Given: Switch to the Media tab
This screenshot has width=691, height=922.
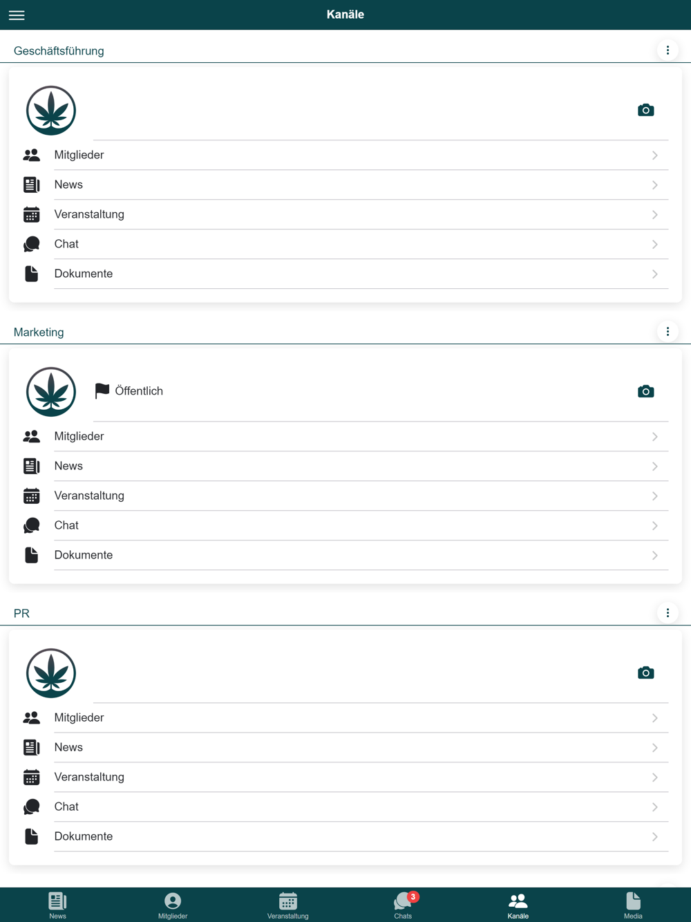Looking at the screenshot, I should tap(633, 905).
